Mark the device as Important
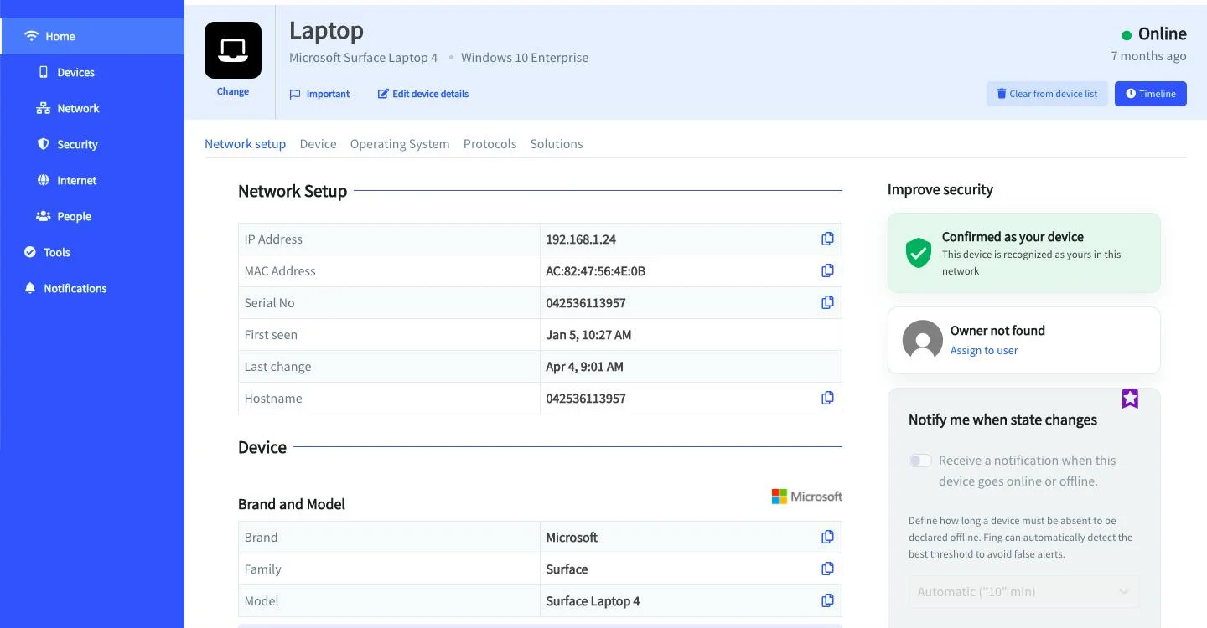The width and height of the screenshot is (1207, 628). coord(319,94)
